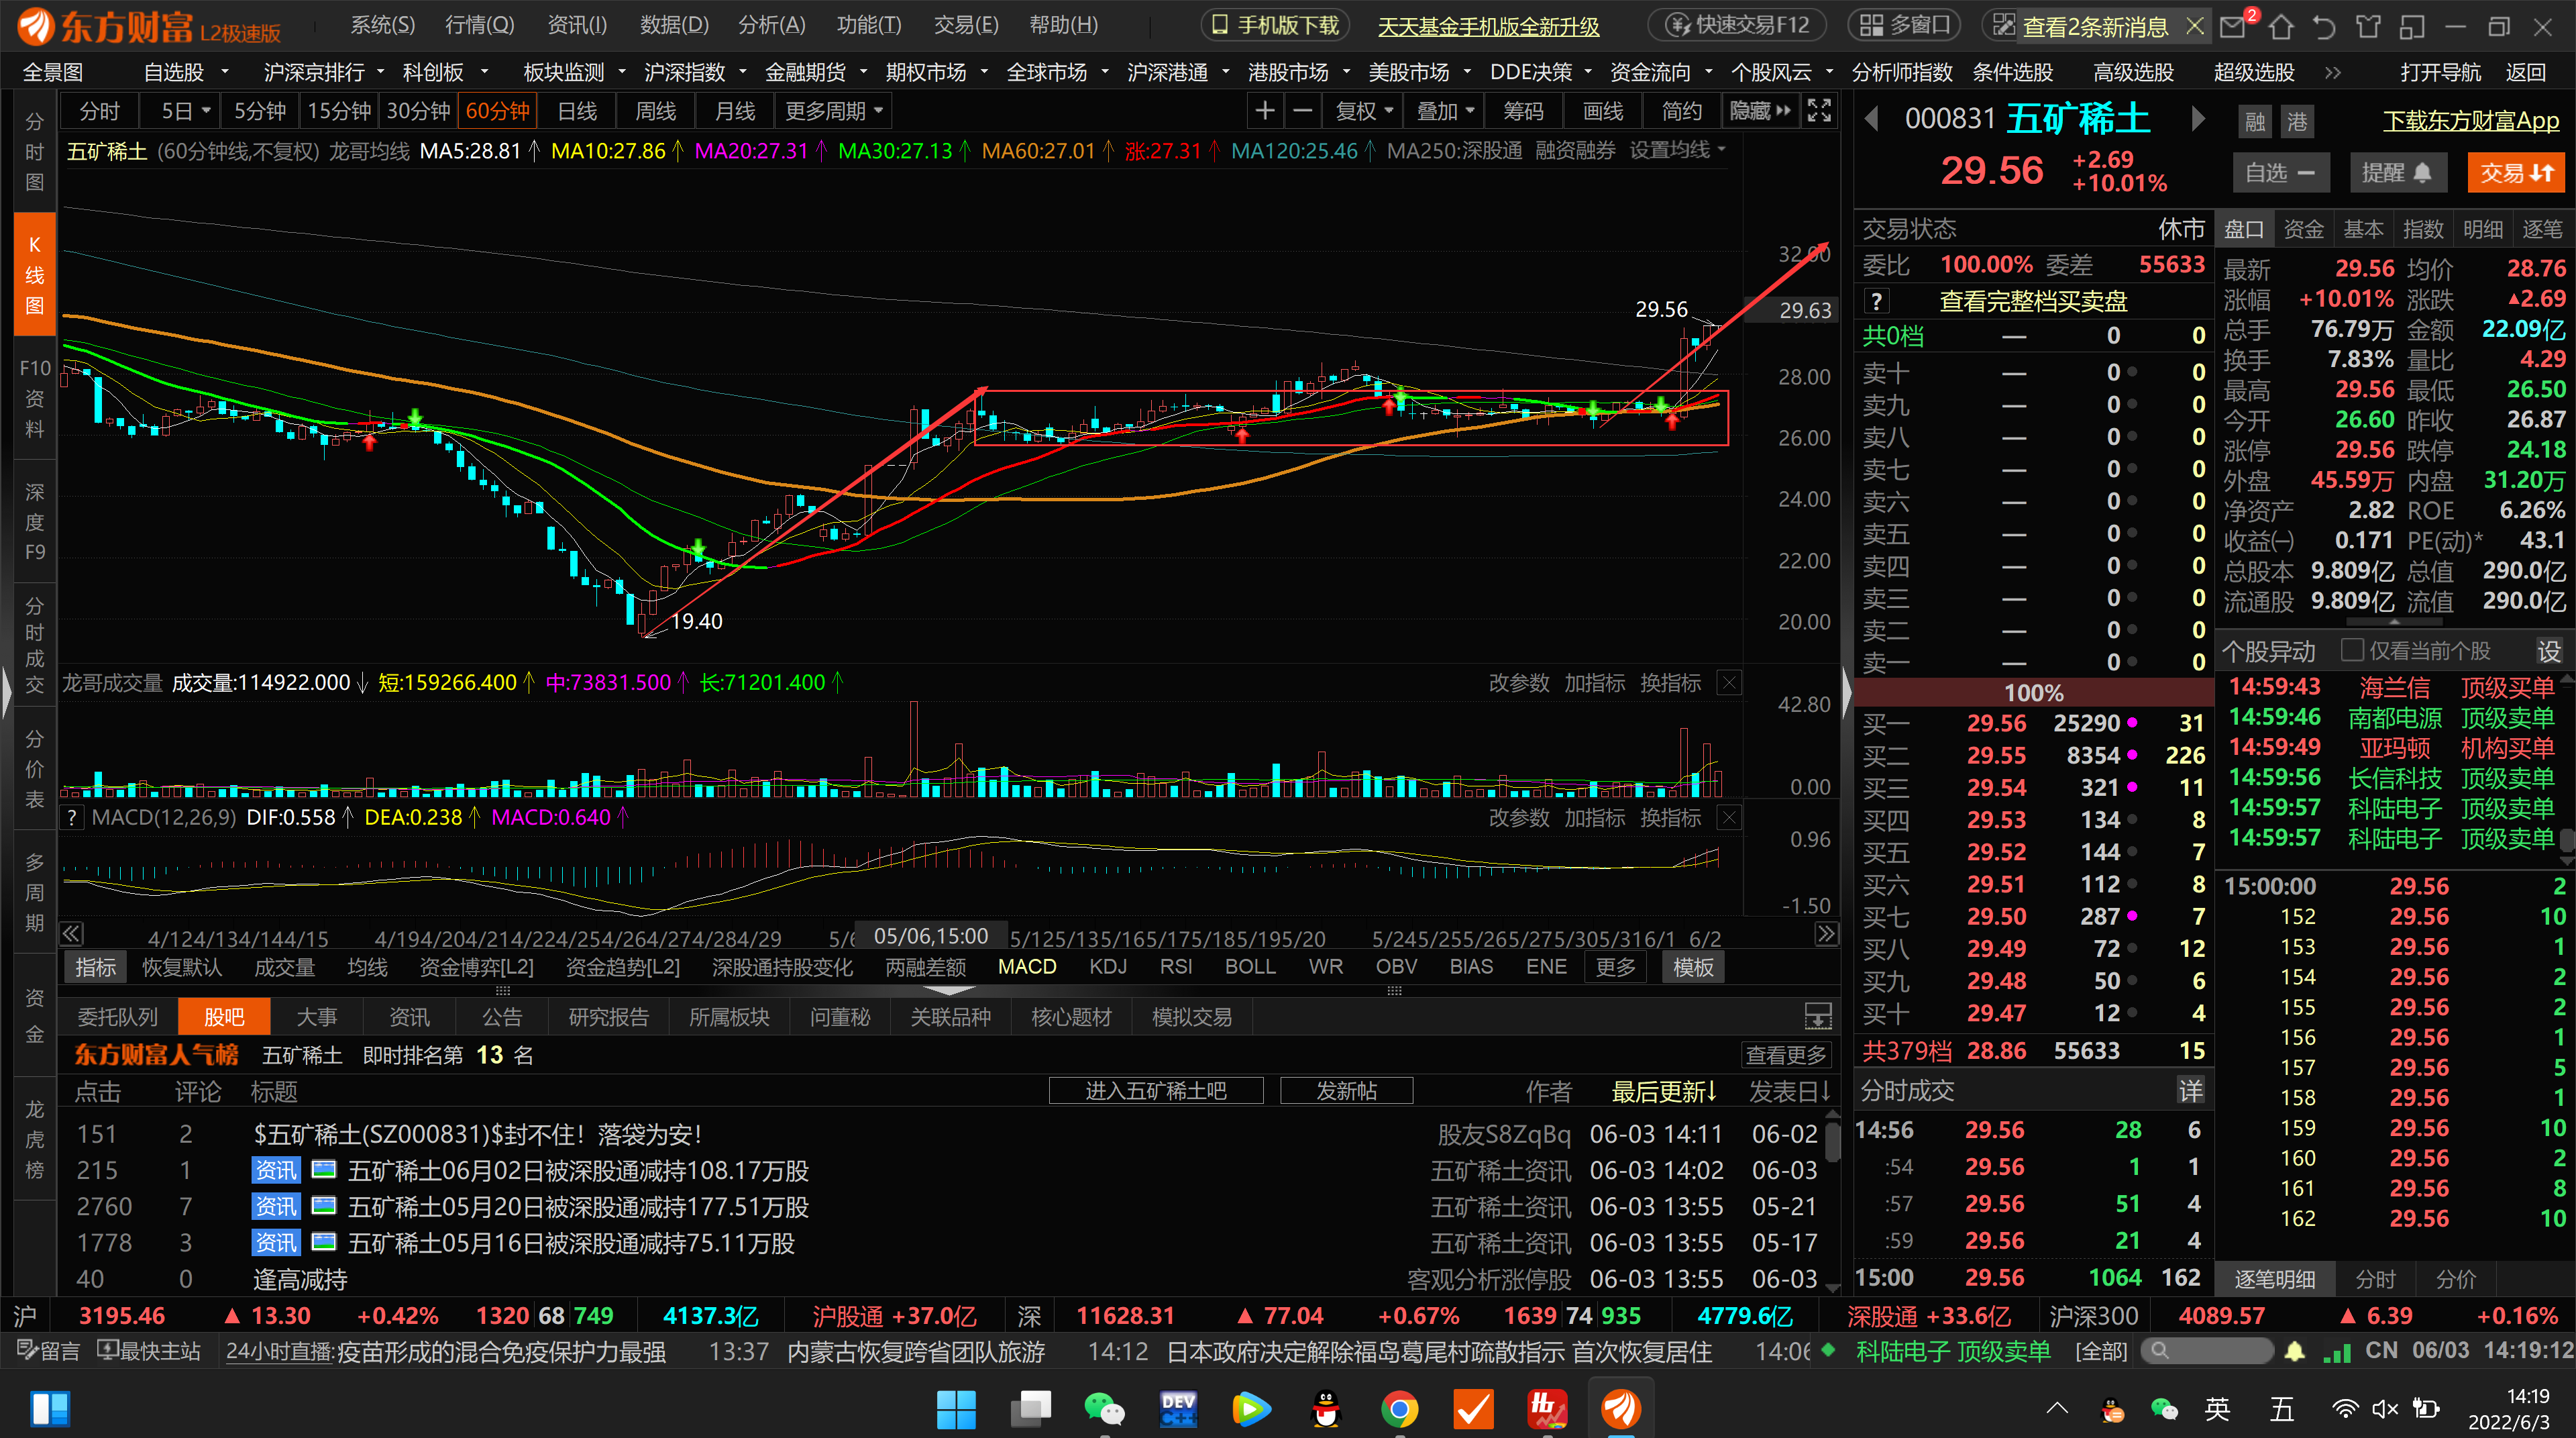Click 查看完整档买卖盘 link

(x=2033, y=301)
